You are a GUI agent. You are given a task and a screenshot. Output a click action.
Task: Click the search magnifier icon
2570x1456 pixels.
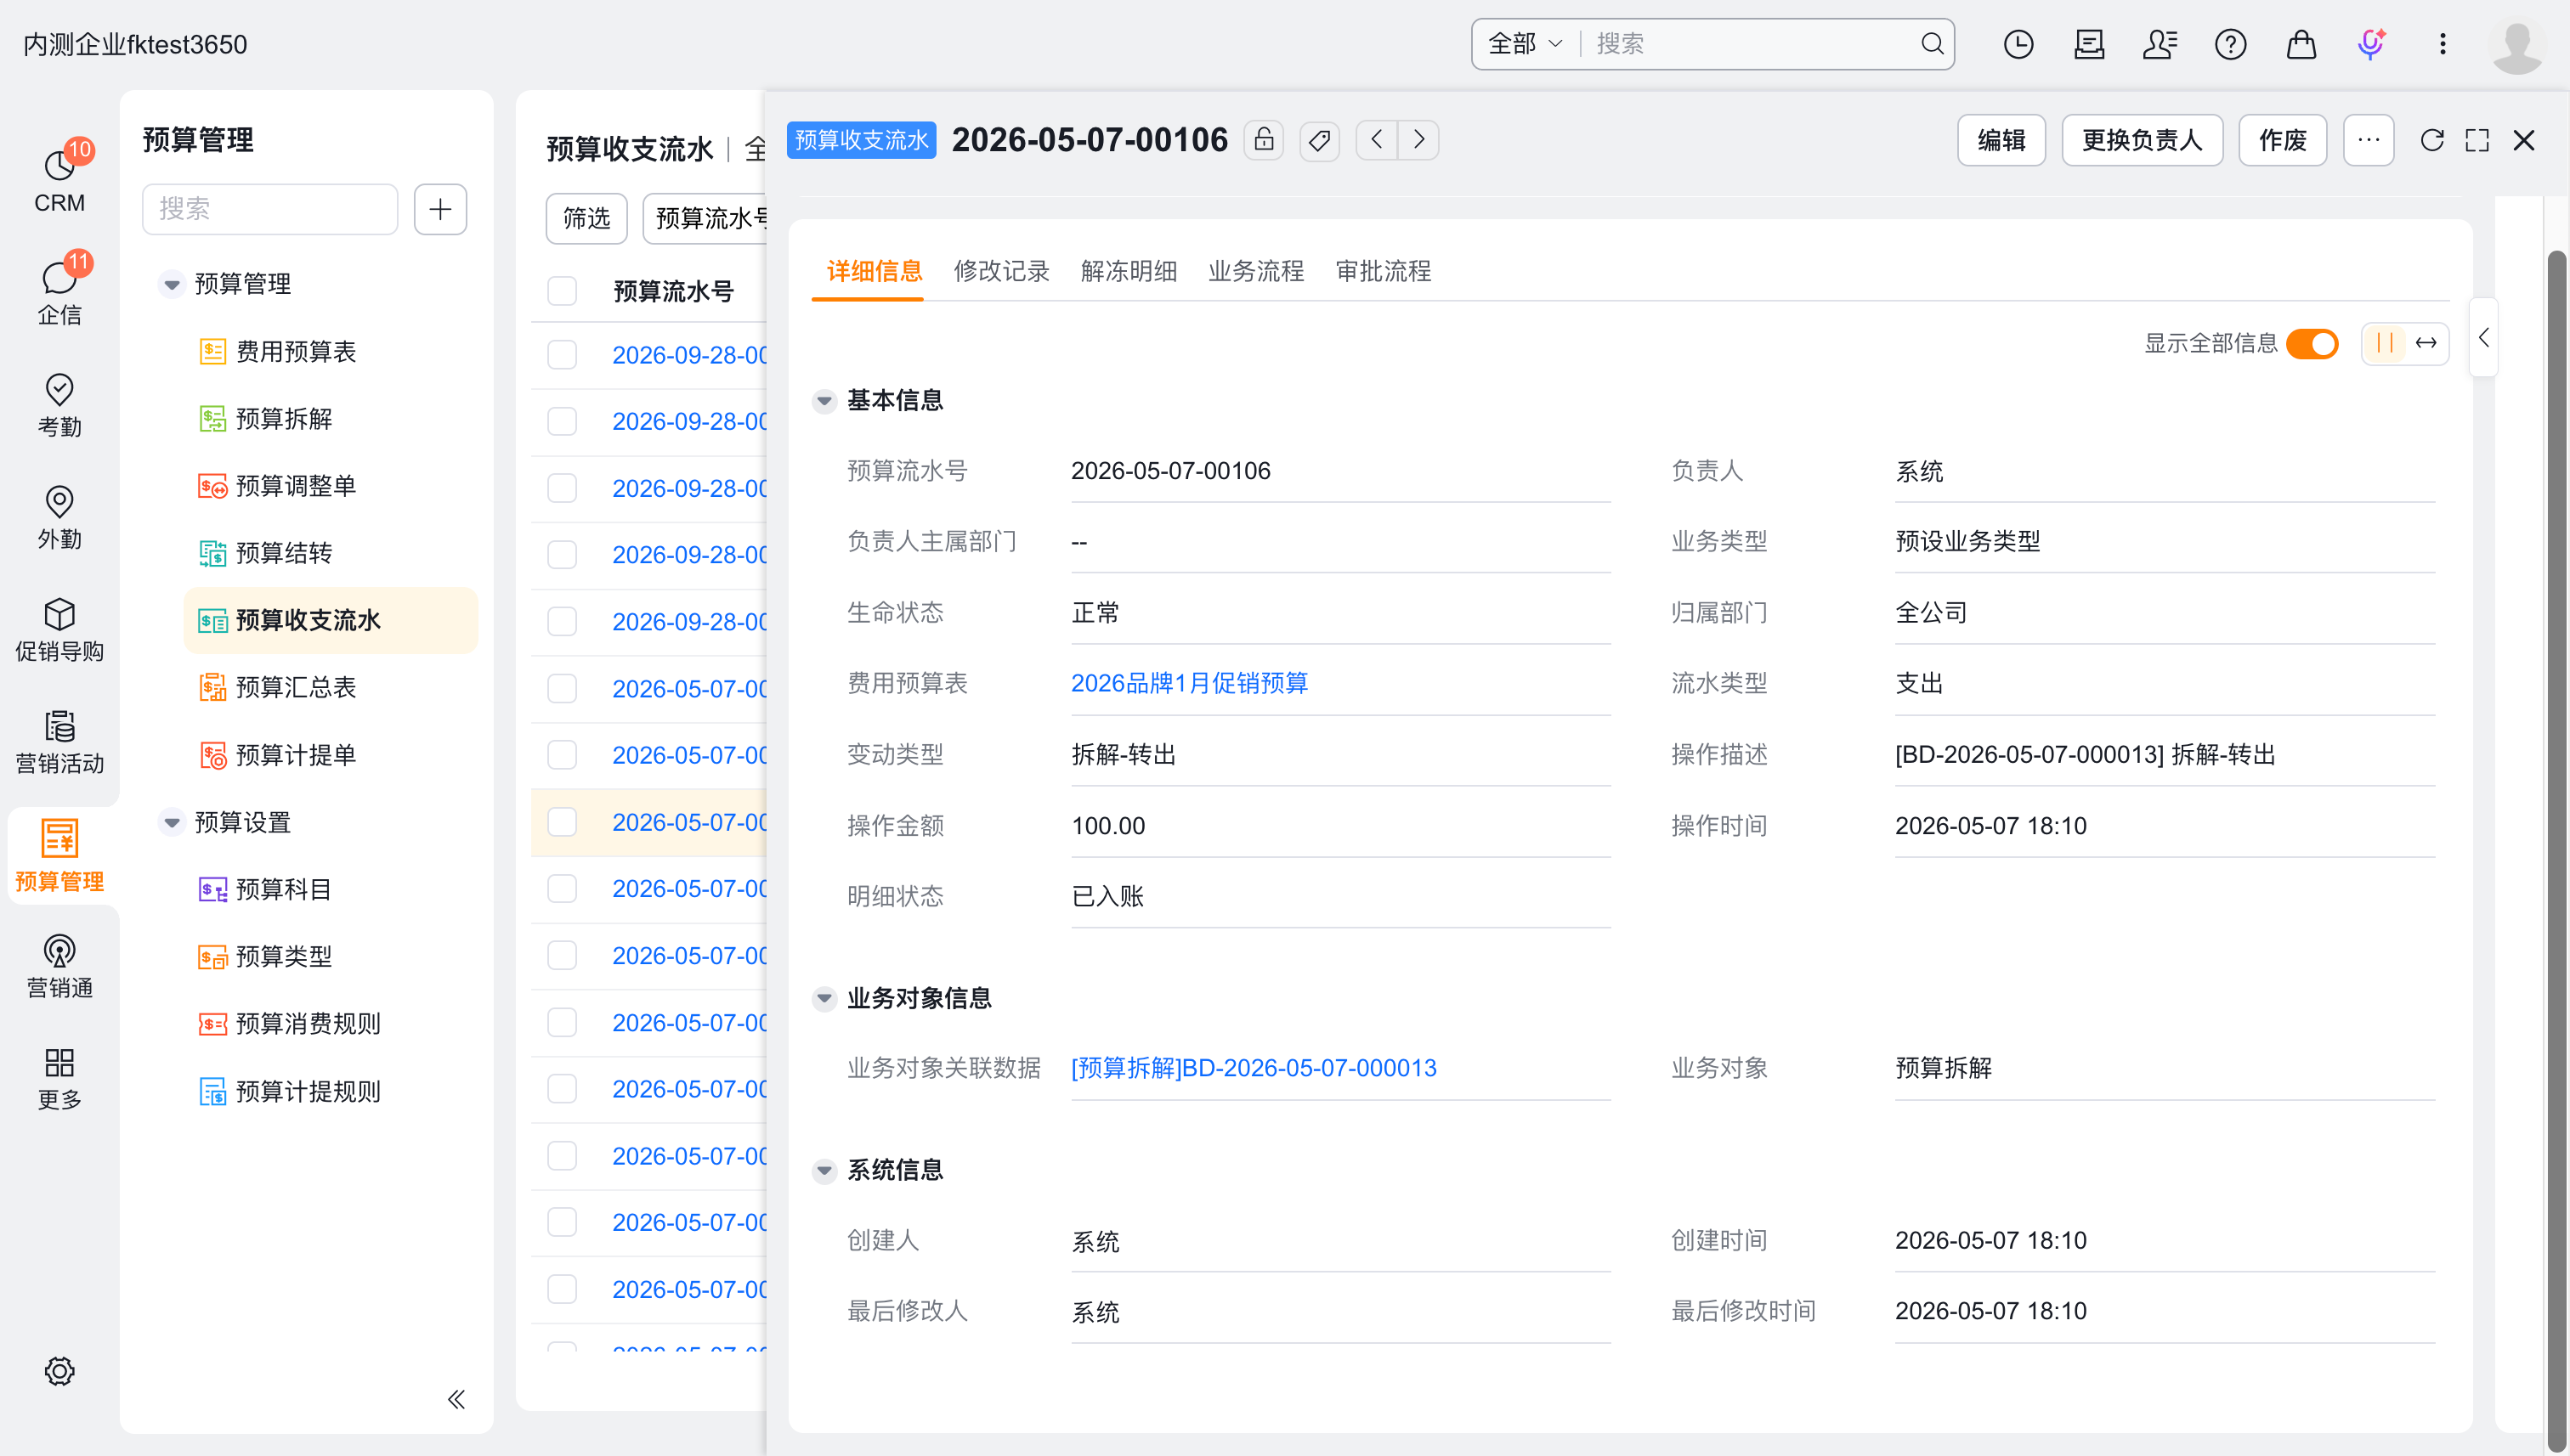click(x=1932, y=44)
